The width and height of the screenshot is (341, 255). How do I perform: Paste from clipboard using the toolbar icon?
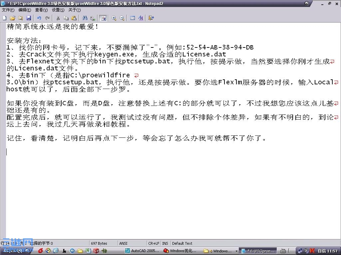coord(74,18)
